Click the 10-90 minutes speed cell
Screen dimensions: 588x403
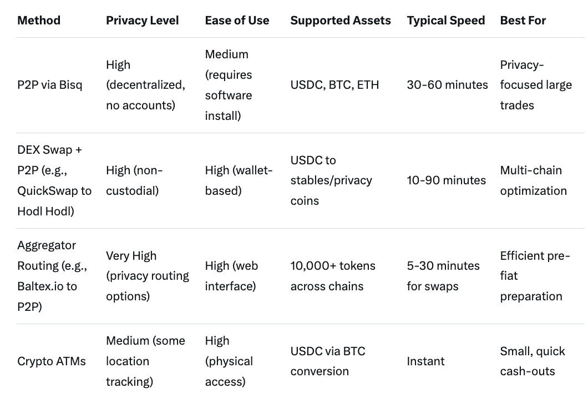tap(446, 180)
